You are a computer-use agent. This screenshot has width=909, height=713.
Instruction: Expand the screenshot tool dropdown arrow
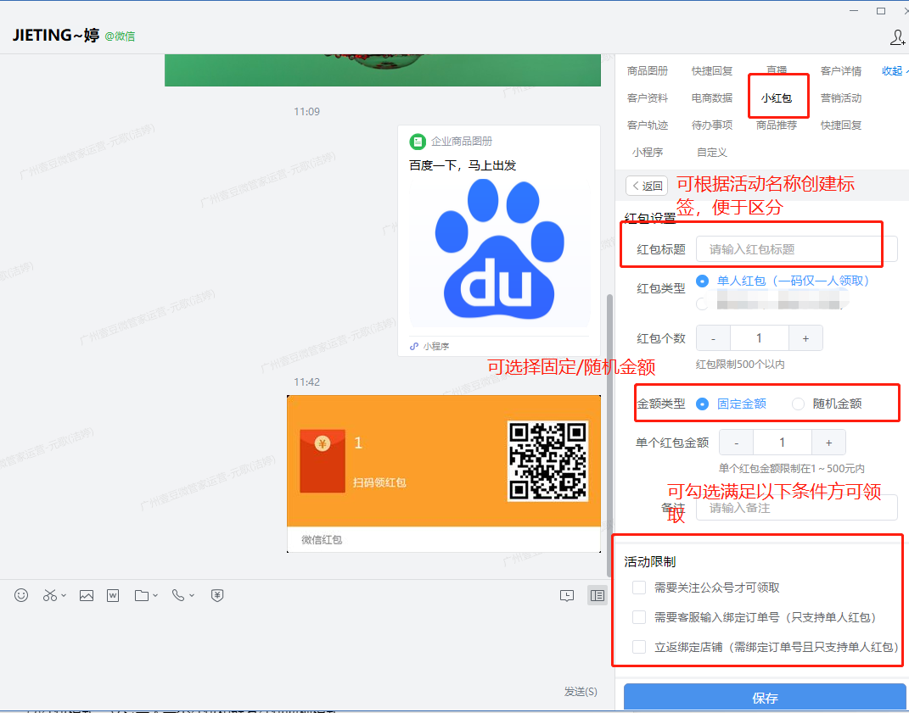(x=64, y=596)
